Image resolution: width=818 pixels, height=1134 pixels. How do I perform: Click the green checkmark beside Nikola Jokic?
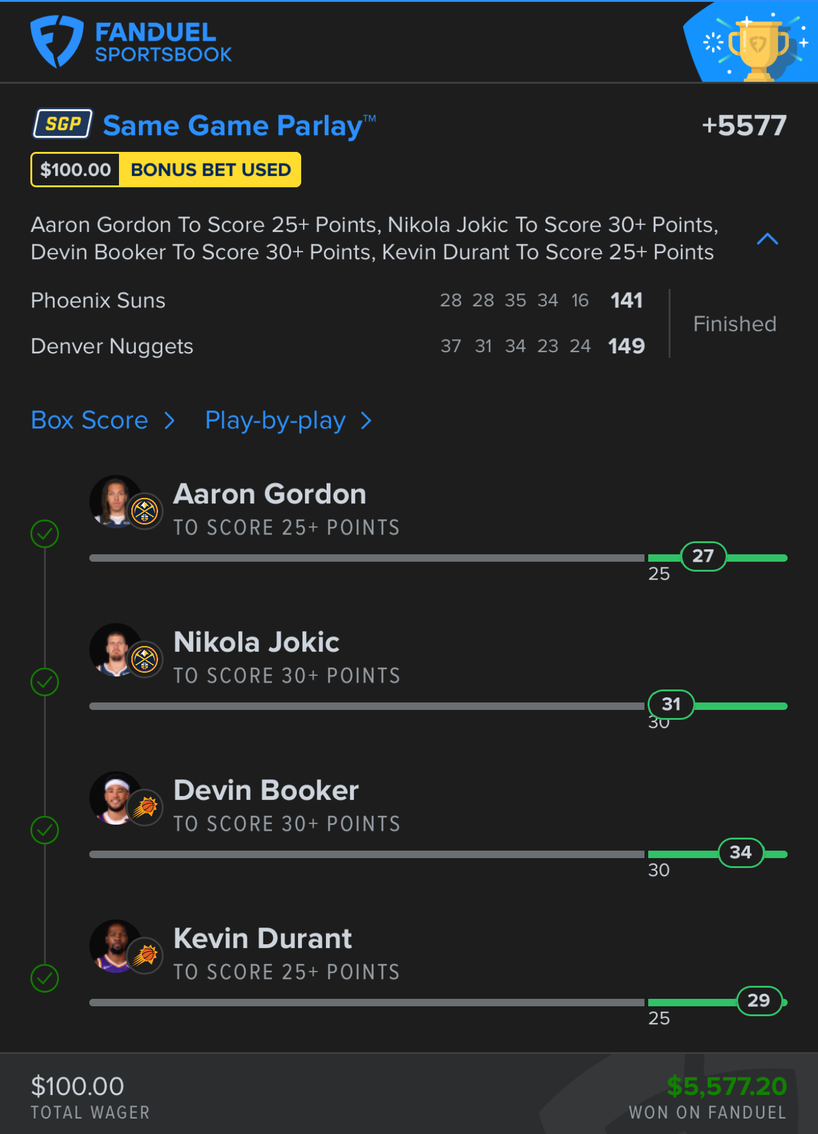45,682
